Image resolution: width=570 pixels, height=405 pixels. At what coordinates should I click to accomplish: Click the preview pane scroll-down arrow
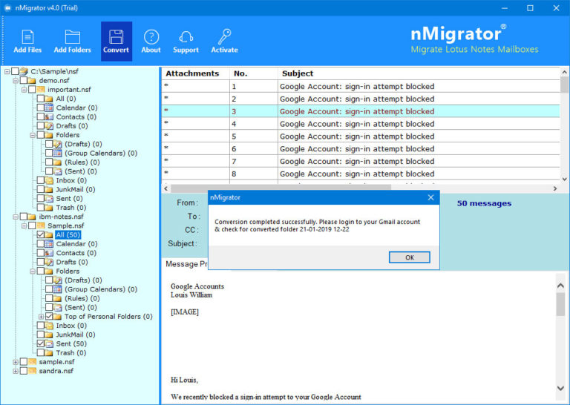(x=560, y=388)
